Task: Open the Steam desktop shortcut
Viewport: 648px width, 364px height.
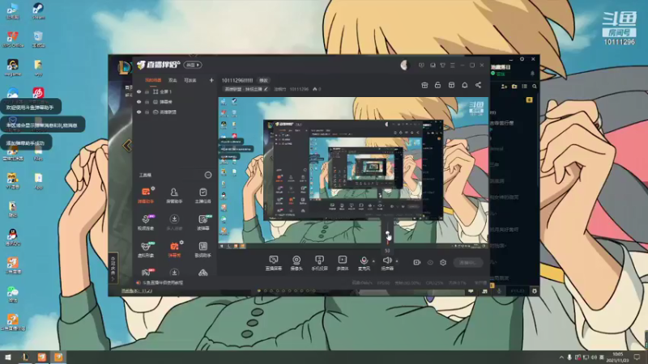Action: [38, 11]
